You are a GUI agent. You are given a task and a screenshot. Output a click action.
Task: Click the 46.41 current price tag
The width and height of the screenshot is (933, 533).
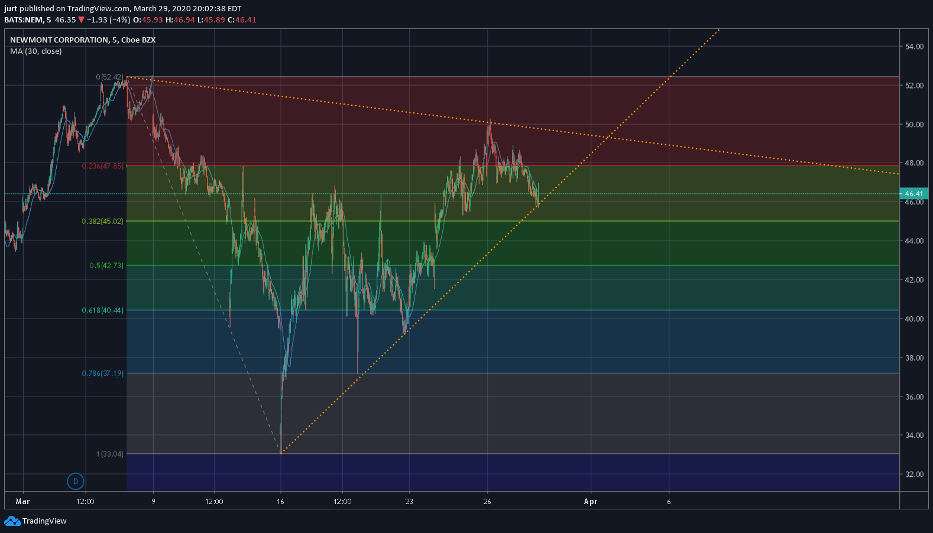[x=913, y=194]
